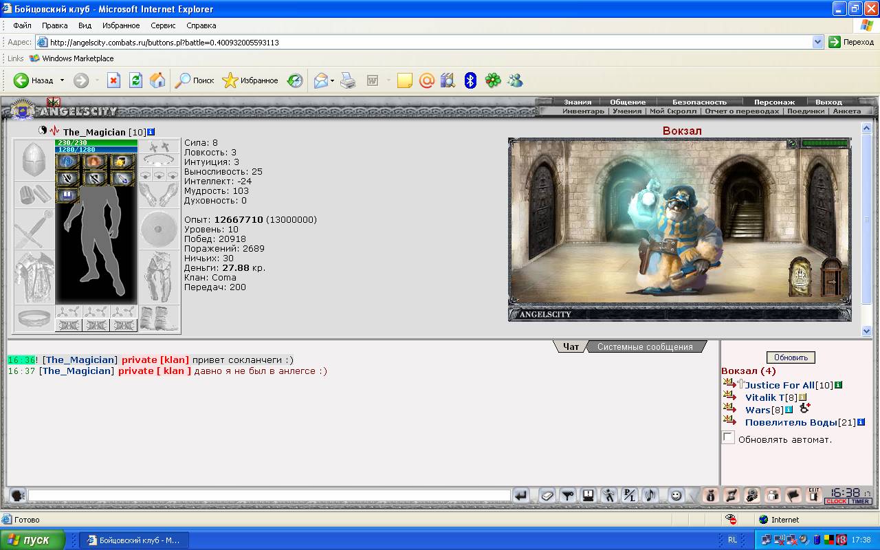Click the empty shield slot
880x550 pixels.
pos(159,229)
